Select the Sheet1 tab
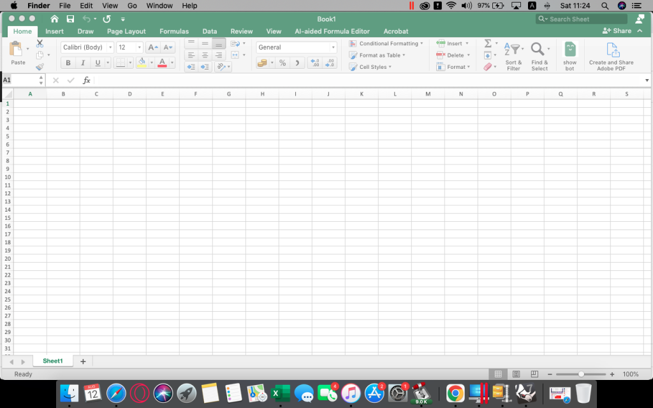Screen dimensions: 653x408 click(x=52, y=361)
